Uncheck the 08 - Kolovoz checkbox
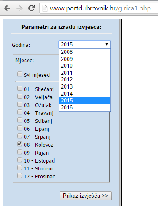This screenshot has height=206, width=158. pos(20,144)
